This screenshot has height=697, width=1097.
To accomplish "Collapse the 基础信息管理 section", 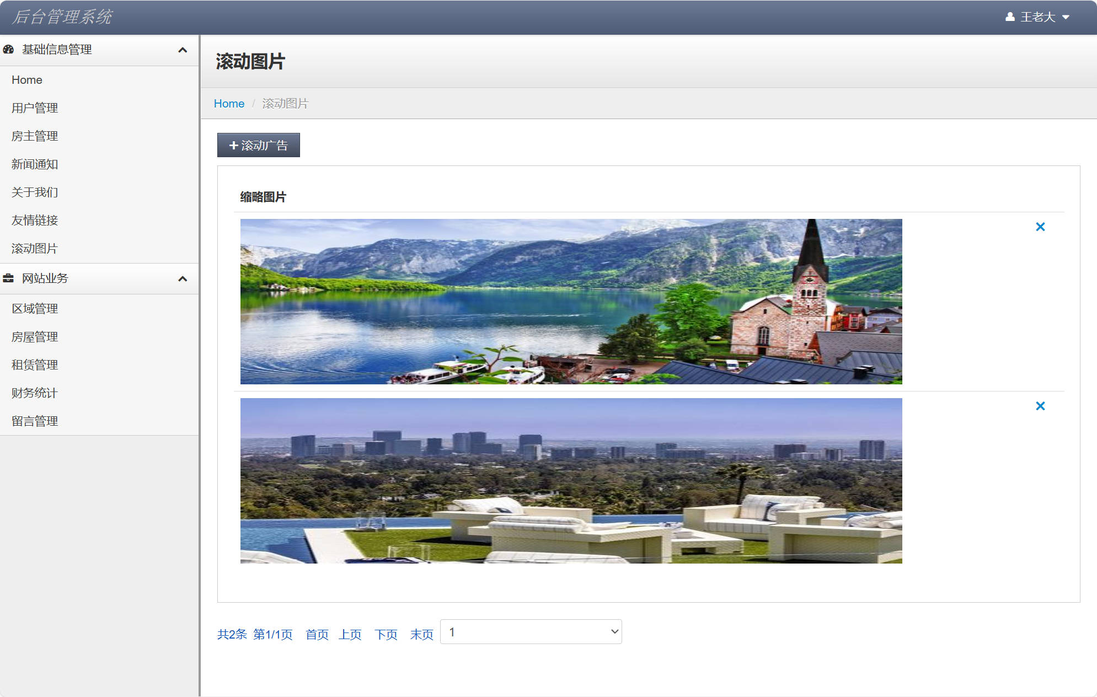I will 183,50.
